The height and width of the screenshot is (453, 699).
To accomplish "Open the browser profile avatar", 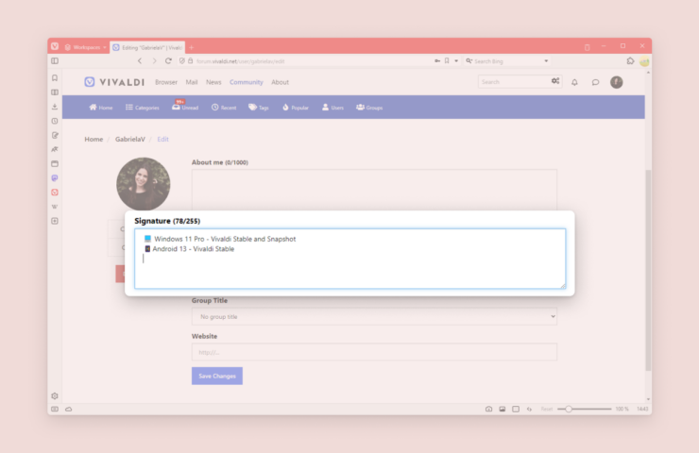I will [644, 61].
